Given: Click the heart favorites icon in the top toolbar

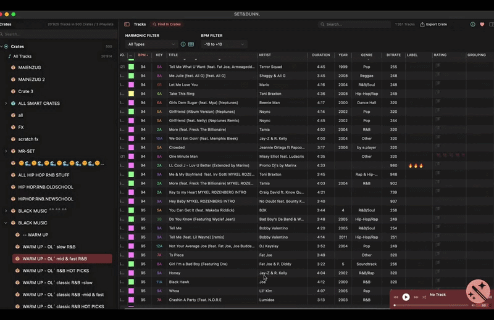Looking at the screenshot, I should [x=482, y=24].
